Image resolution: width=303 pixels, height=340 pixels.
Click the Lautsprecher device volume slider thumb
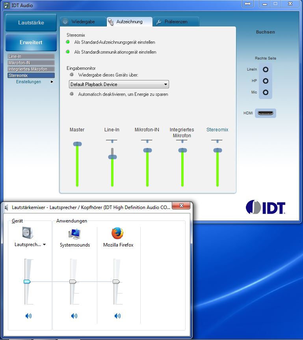pos(27,282)
